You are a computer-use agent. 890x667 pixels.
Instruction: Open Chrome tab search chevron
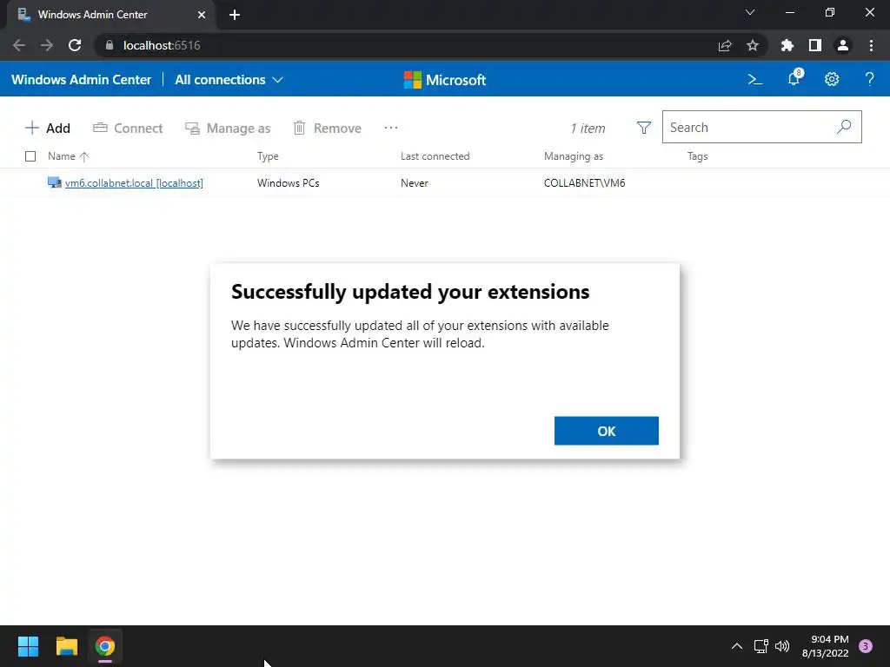point(750,12)
